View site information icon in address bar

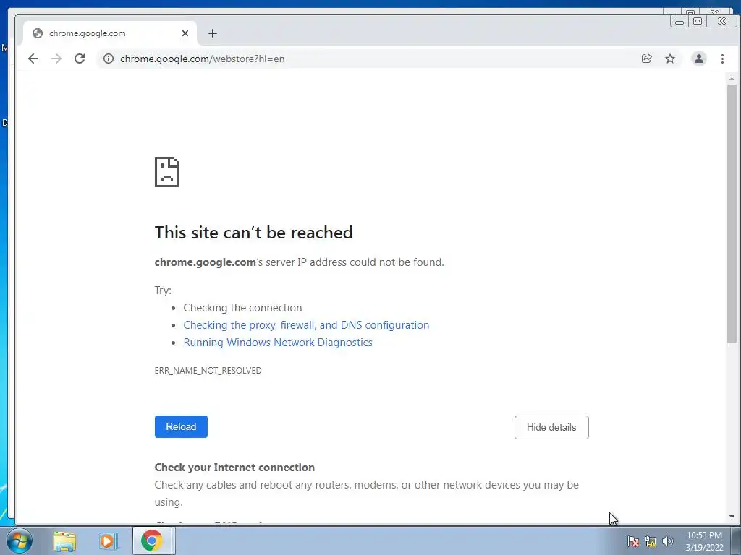pyautogui.click(x=109, y=59)
